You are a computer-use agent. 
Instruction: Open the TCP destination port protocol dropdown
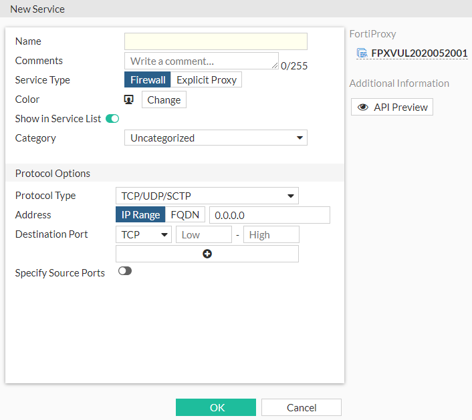[144, 234]
